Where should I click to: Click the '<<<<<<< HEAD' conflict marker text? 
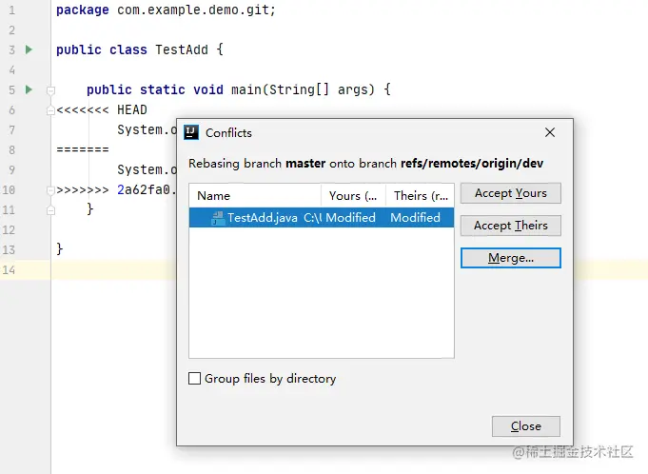pyautogui.click(x=102, y=109)
